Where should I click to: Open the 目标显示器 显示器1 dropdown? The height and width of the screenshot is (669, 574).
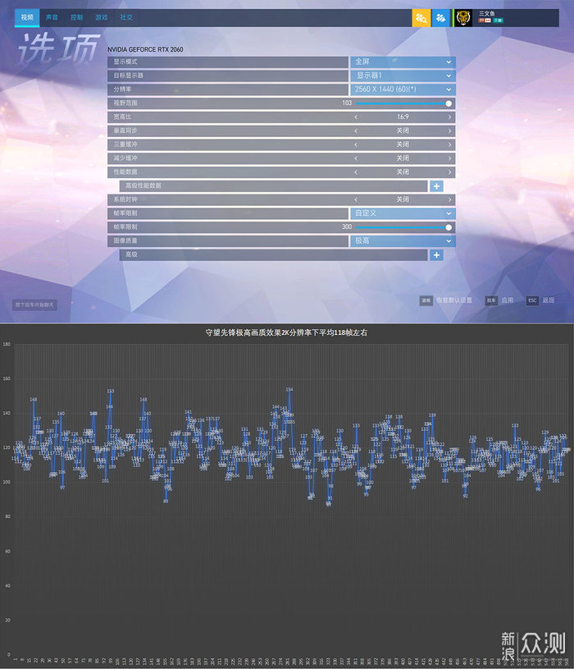point(403,76)
